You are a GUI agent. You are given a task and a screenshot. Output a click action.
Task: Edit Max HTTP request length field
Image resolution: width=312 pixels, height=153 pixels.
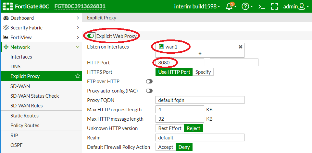click(180, 109)
